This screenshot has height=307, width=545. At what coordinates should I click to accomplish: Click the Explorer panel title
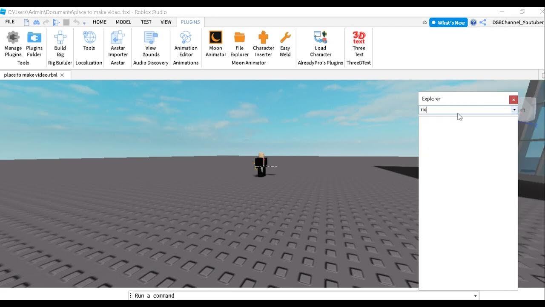(431, 99)
